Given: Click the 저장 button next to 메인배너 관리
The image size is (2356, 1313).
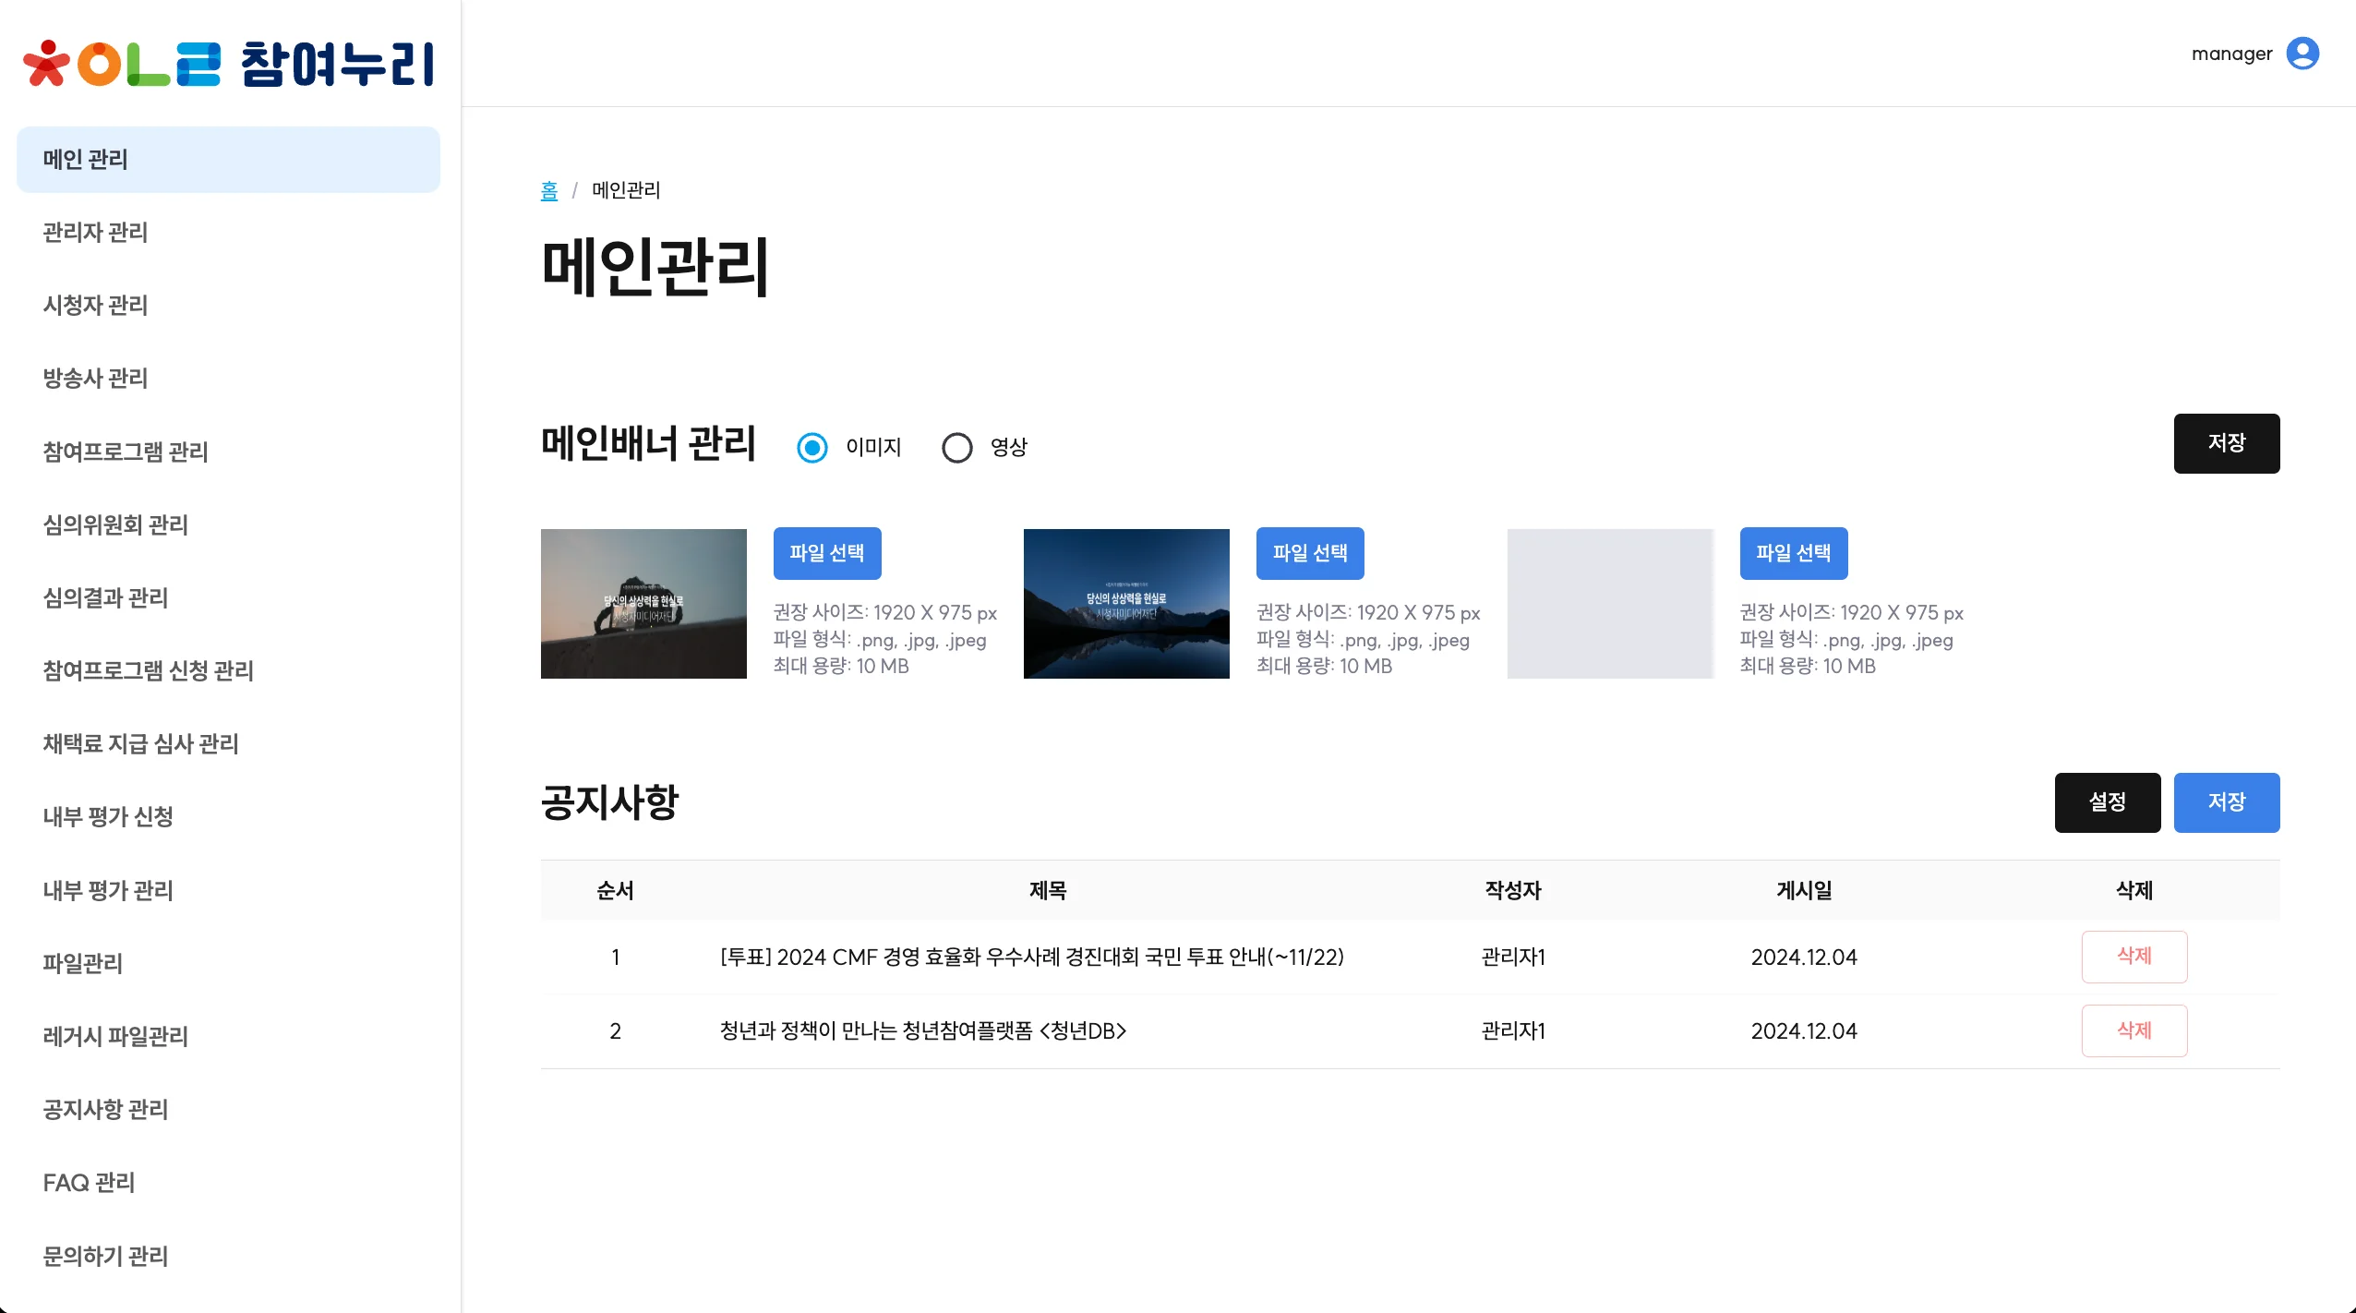Looking at the screenshot, I should click(x=2227, y=443).
